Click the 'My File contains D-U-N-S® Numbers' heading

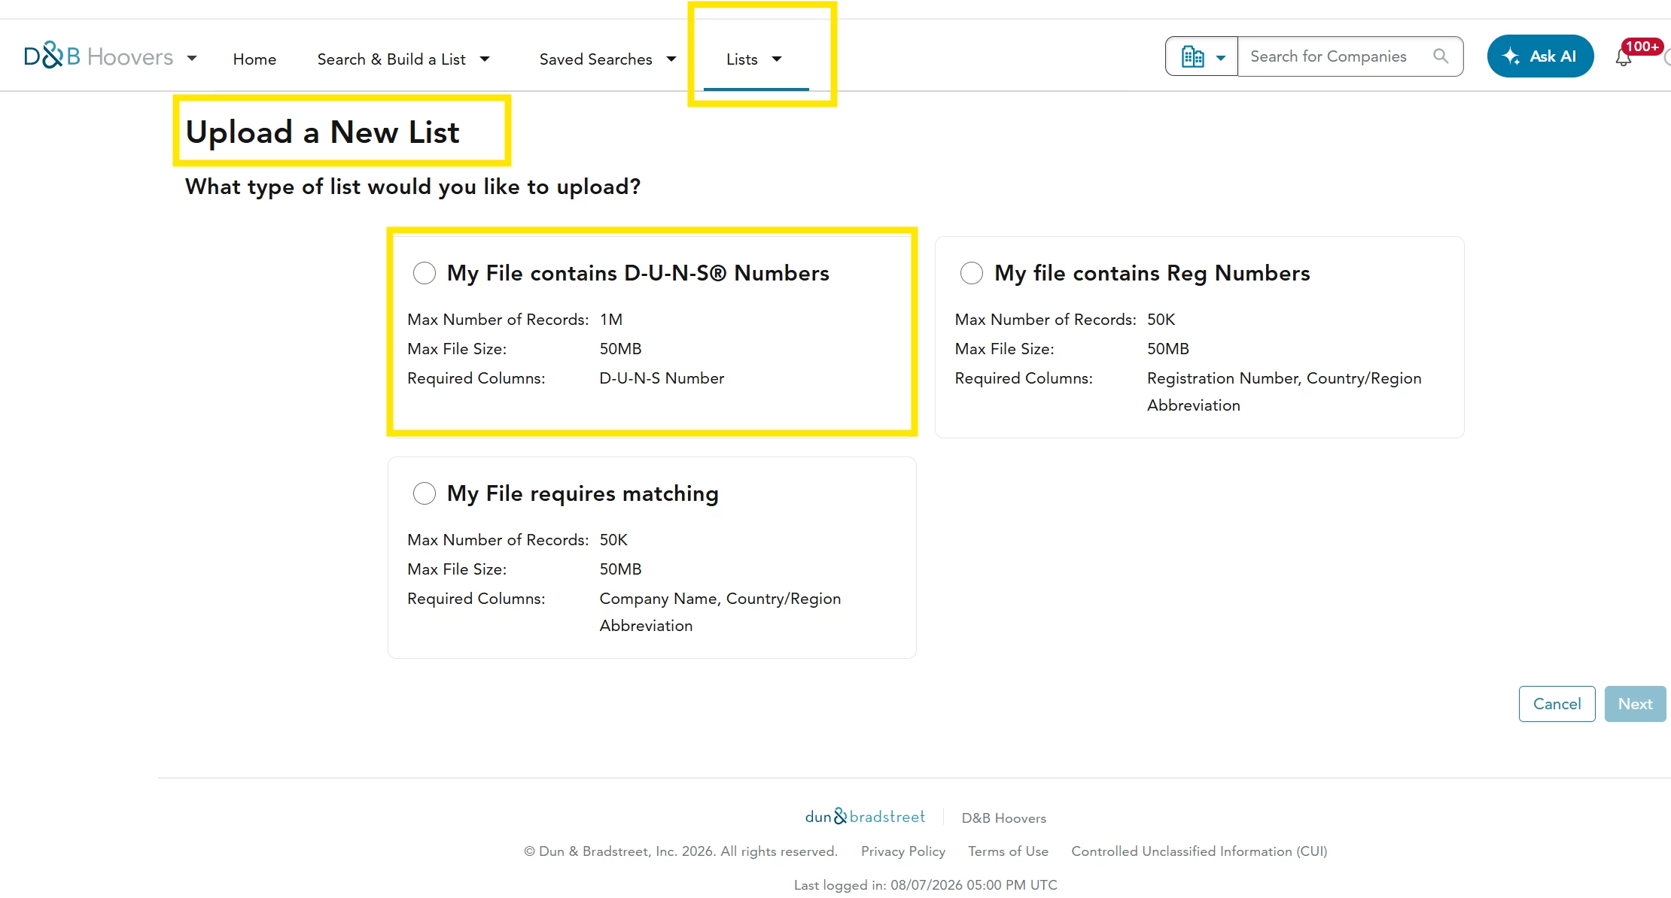point(638,273)
